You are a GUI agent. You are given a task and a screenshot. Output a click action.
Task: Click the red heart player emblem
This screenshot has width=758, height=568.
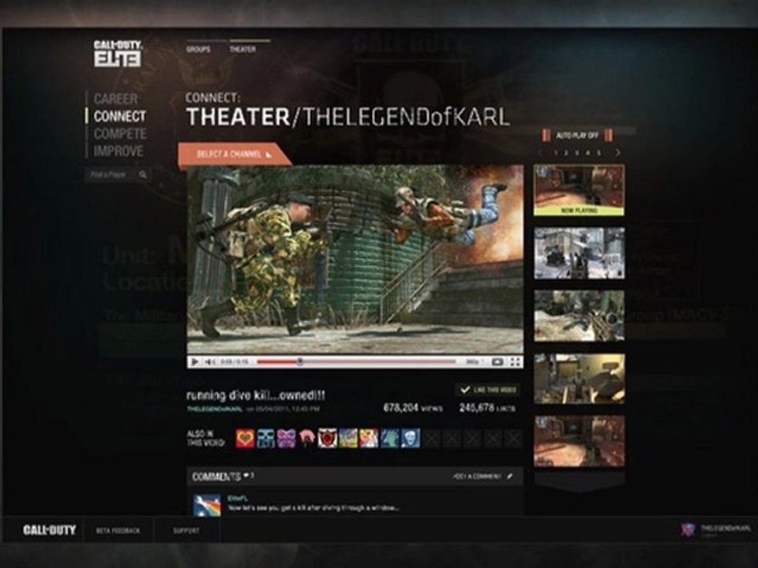point(245,439)
